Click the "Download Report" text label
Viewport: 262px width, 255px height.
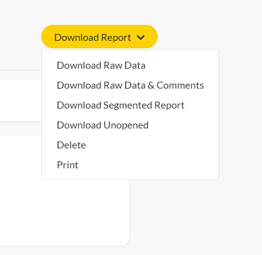point(92,37)
